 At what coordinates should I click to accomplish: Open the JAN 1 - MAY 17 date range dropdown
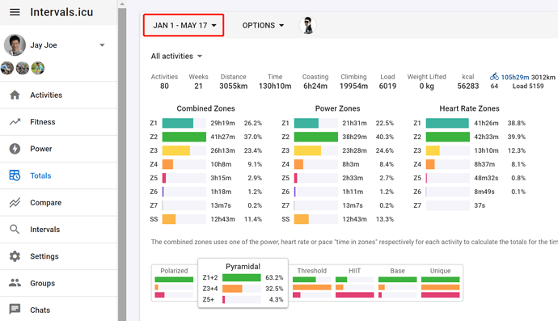[184, 25]
